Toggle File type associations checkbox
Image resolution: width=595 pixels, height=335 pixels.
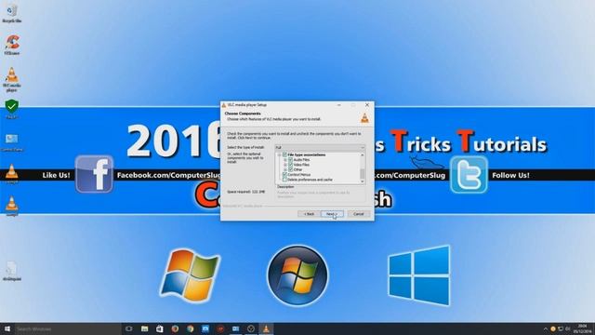click(284, 155)
